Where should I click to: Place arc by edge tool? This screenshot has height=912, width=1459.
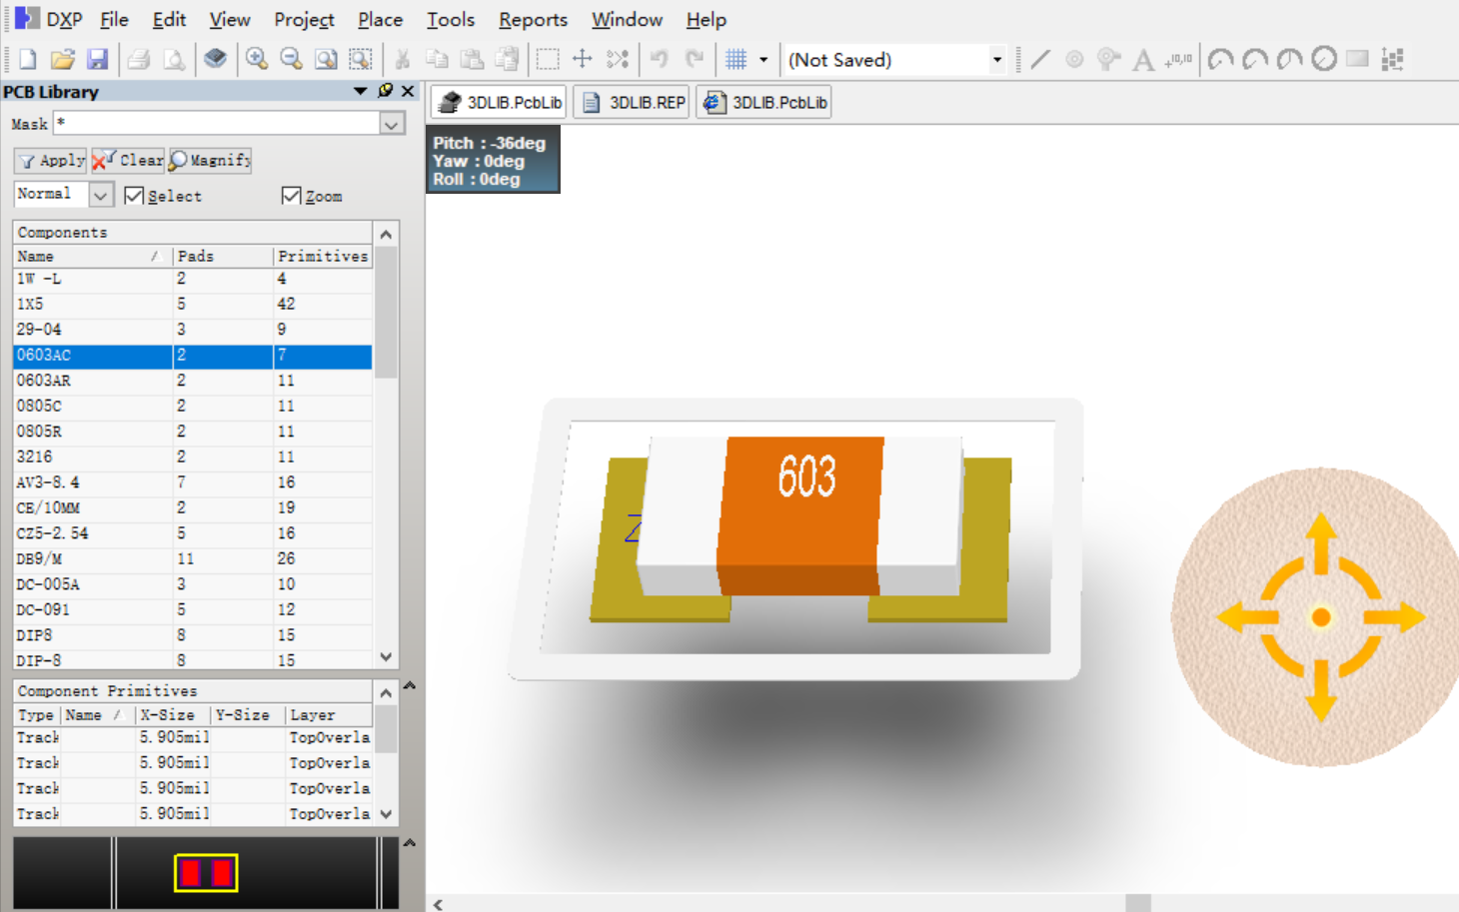1255,59
